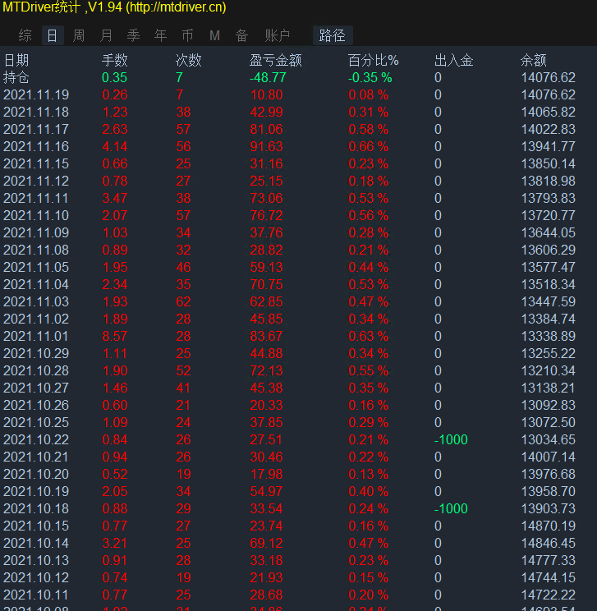Click profit 69.12 on 2021.10.14
Screen dimensions: 597x611
[266, 543]
